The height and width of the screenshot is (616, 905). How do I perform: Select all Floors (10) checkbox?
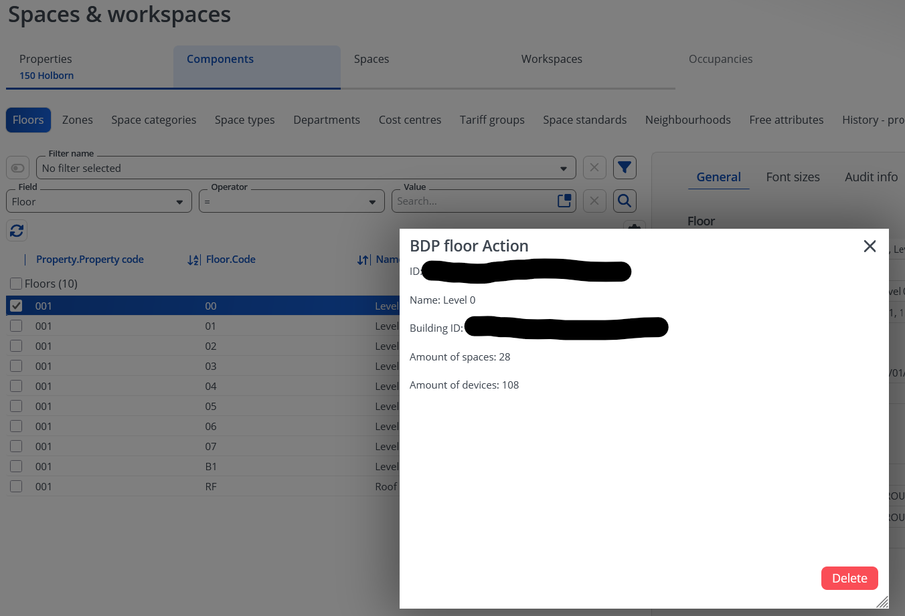[x=16, y=284]
